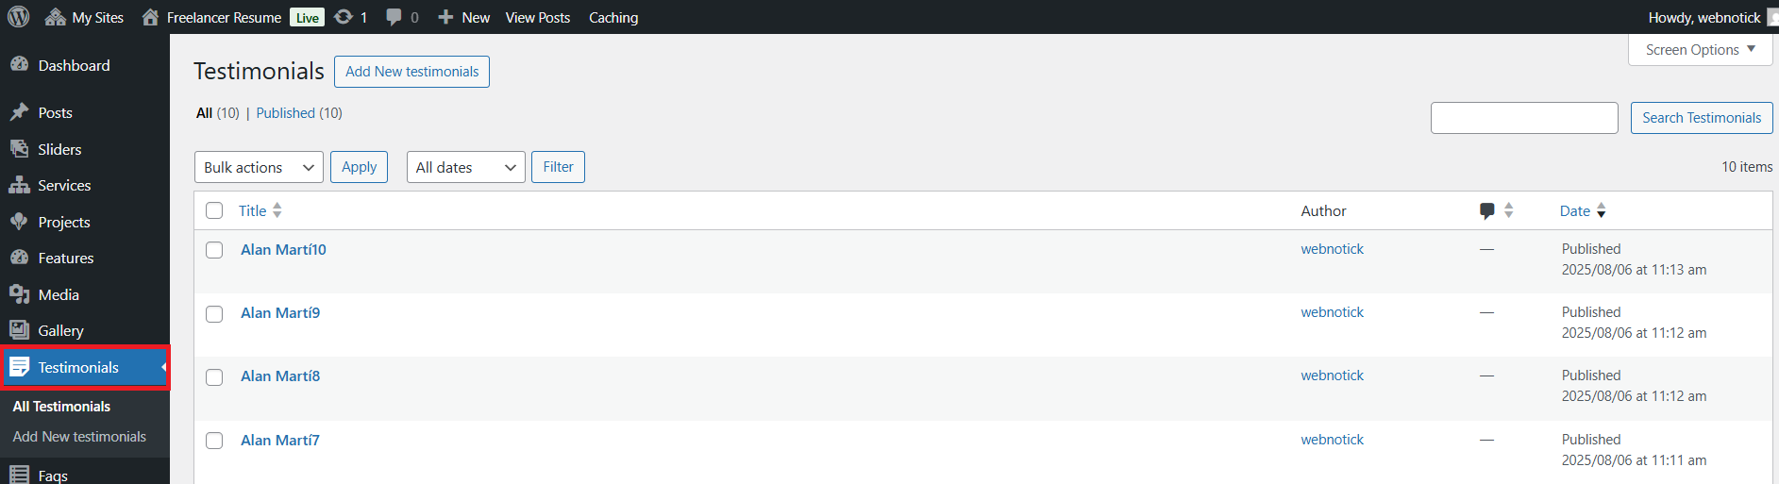This screenshot has height=484, width=1779.
Task: Check the select-all checkbox in table header
Action: pos(214,210)
